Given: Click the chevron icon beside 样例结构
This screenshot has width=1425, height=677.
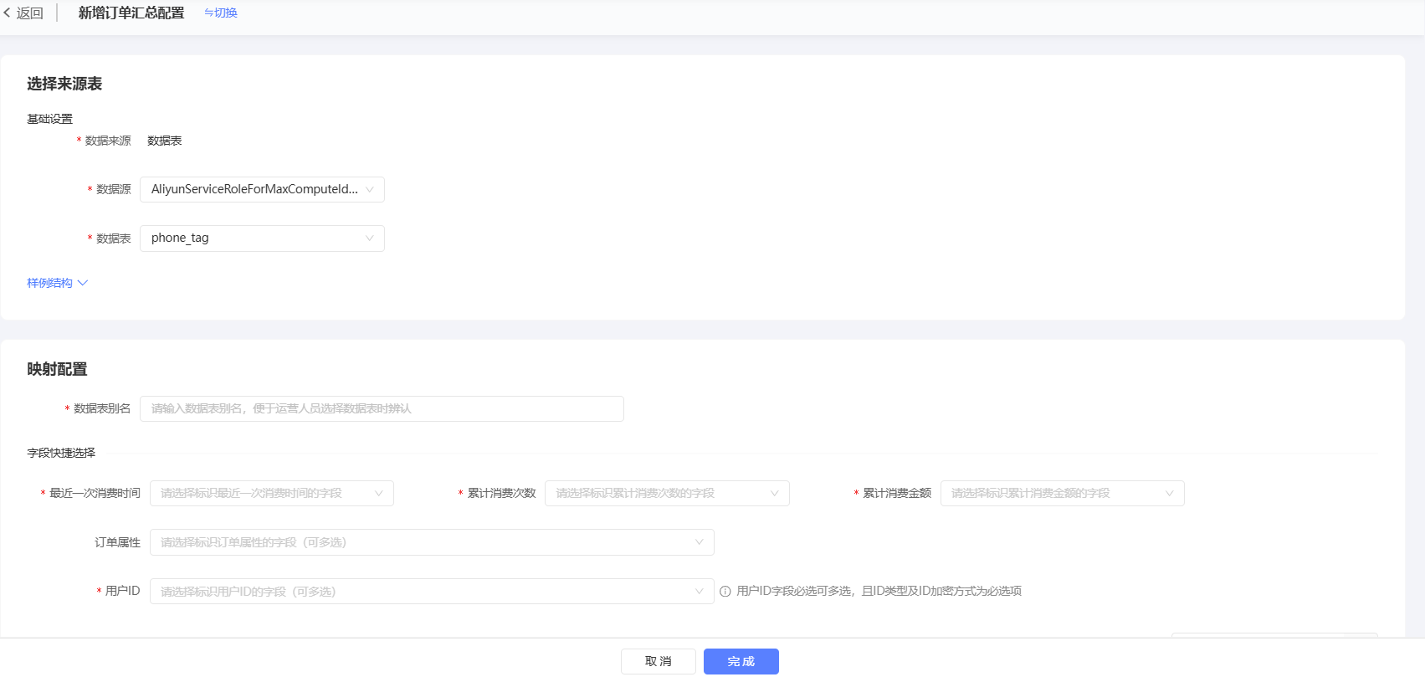Looking at the screenshot, I should point(83,283).
